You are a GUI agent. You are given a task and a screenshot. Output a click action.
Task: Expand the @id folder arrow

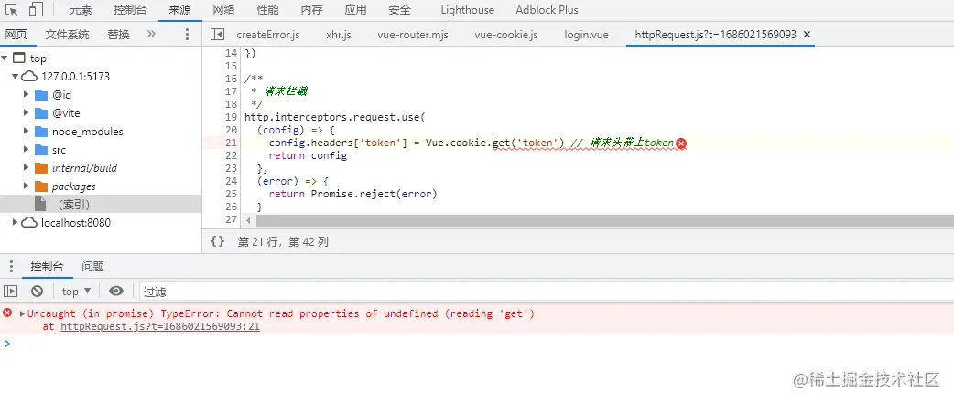click(27, 95)
